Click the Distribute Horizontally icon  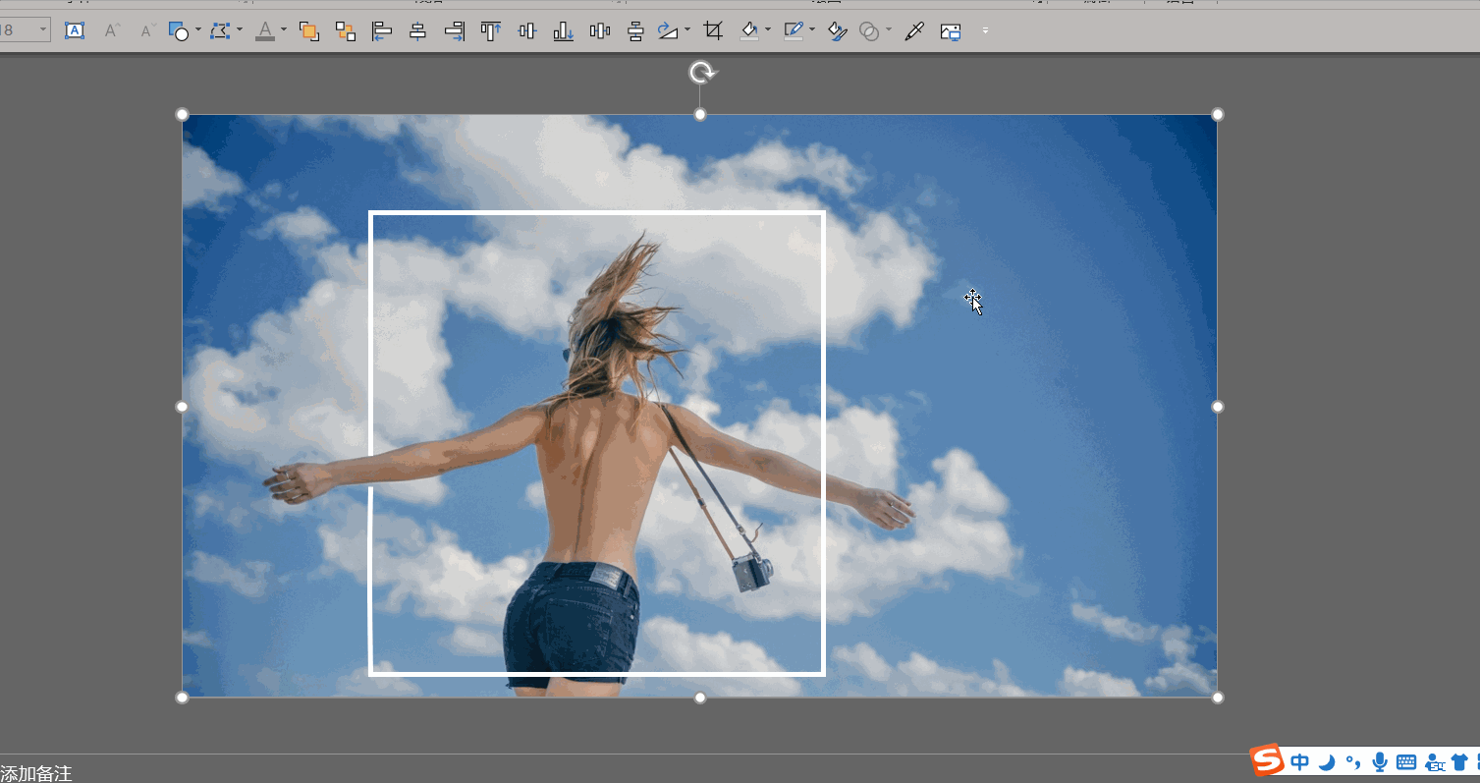click(600, 31)
